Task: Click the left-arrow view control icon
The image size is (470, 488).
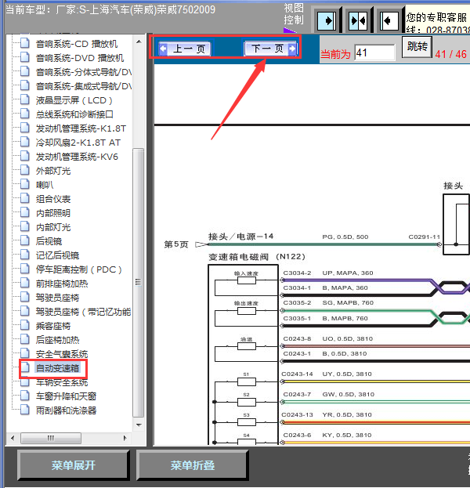Action: point(389,21)
